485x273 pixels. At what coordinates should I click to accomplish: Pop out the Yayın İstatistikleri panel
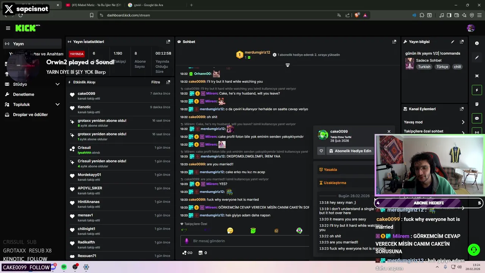click(x=168, y=42)
